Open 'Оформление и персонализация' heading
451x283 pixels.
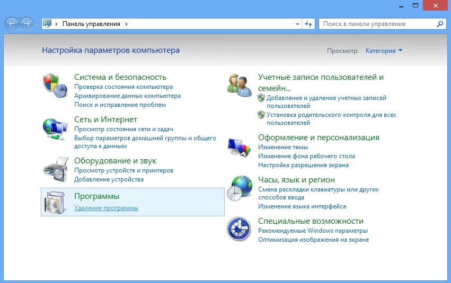click(x=319, y=138)
